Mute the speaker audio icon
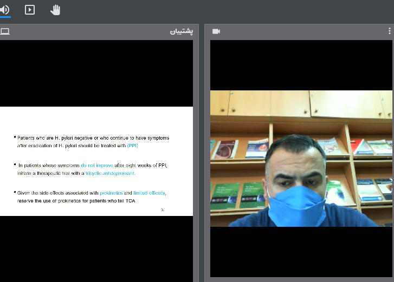 (x=4, y=9)
